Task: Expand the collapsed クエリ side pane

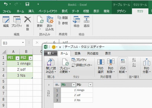Action: (49, 85)
